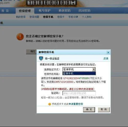Image resolution: width=128 pixels, height=127 pixels.
Task: Open the 密保管理 tab
Action: [x=25, y=11]
